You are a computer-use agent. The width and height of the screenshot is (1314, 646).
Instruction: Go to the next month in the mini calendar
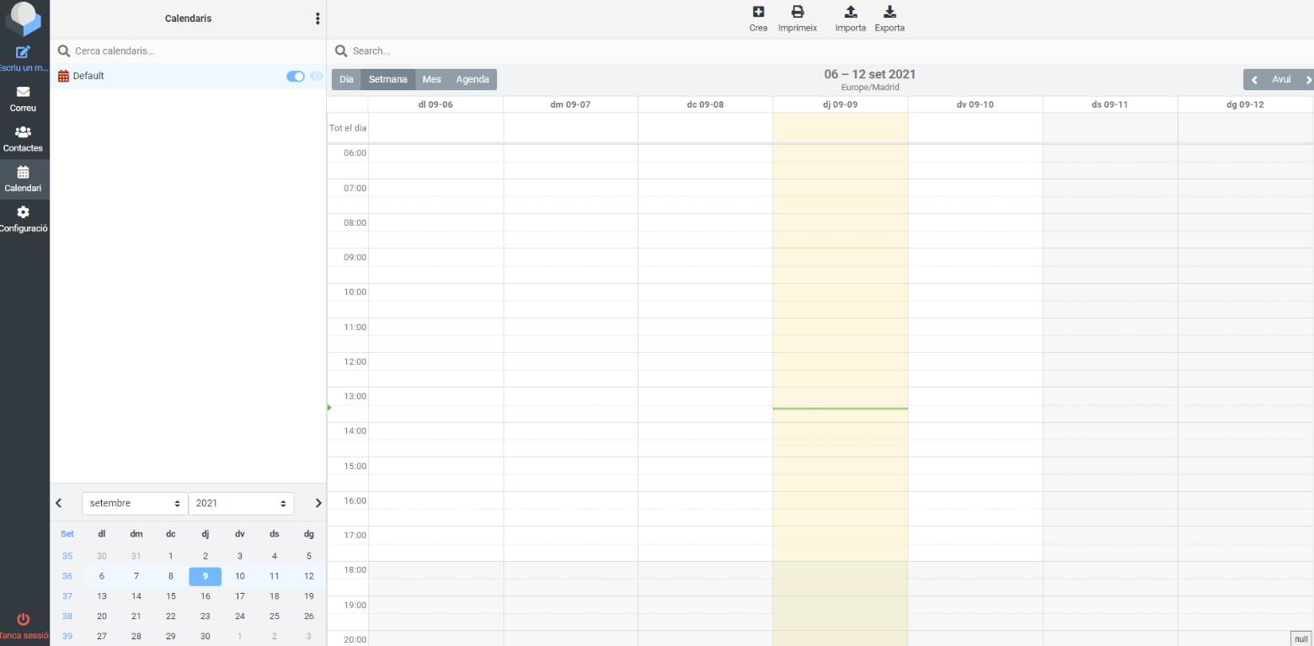pyautogui.click(x=318, y=503)
